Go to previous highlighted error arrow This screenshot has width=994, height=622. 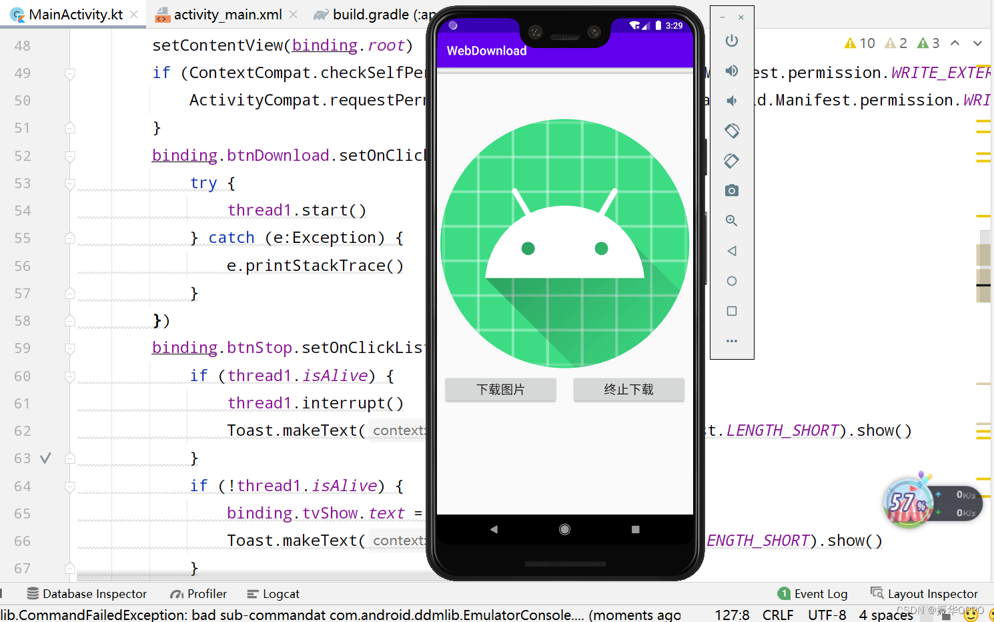click(x=955, y=43)
